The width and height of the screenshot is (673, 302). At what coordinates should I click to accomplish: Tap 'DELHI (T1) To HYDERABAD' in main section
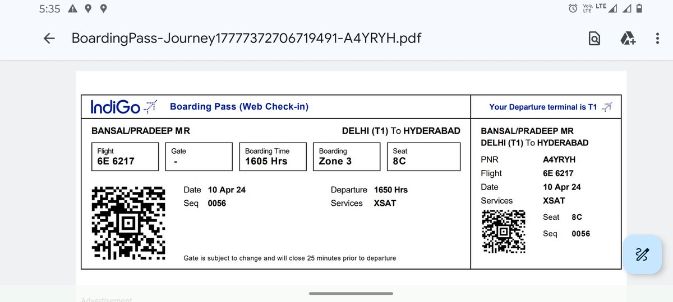[x=401, y=131]
